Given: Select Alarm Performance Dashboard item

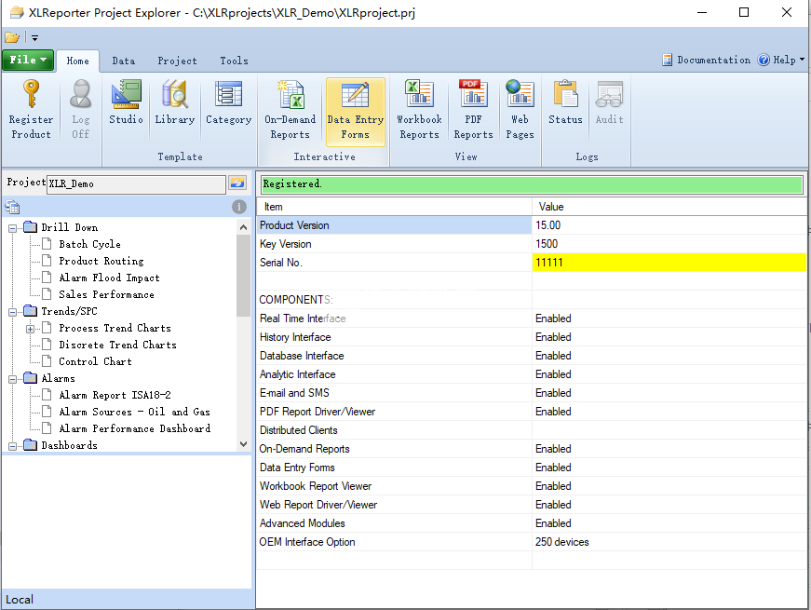Looking at the screenshot, I should click(134, 428).
